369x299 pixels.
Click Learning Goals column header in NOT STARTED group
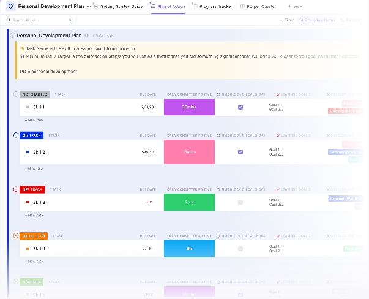click(294, 94)
